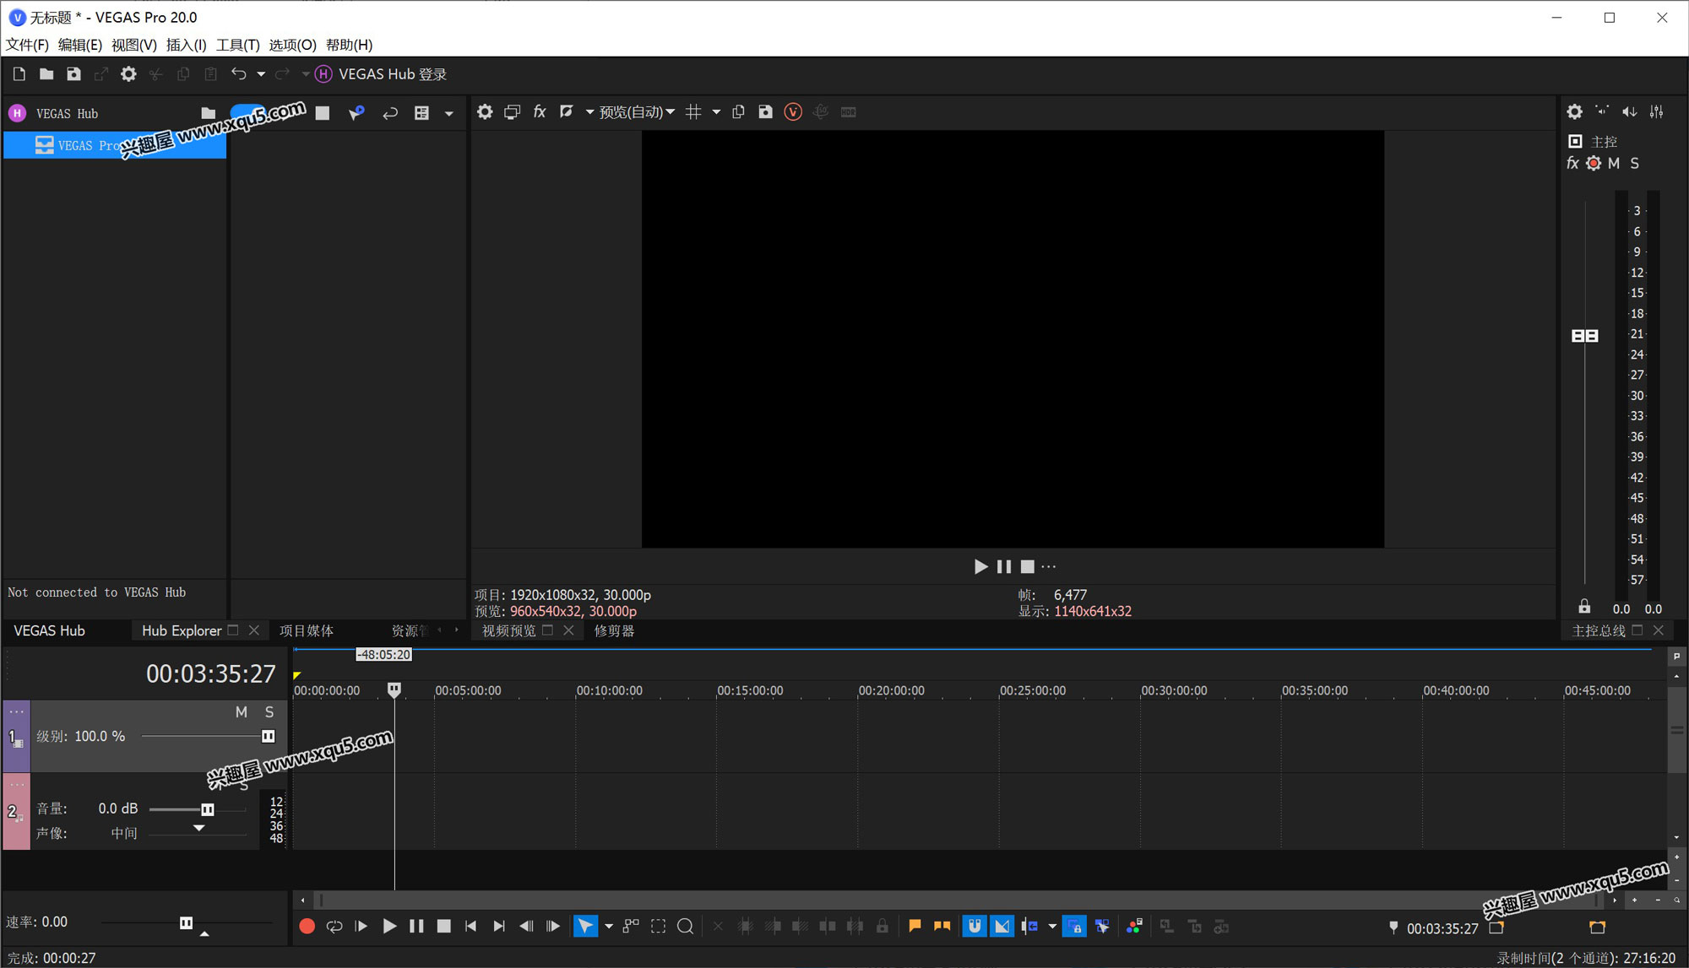The width and height of the screenshot is (1689, 968).
Task: Open a project file
Action: (46, 74)
